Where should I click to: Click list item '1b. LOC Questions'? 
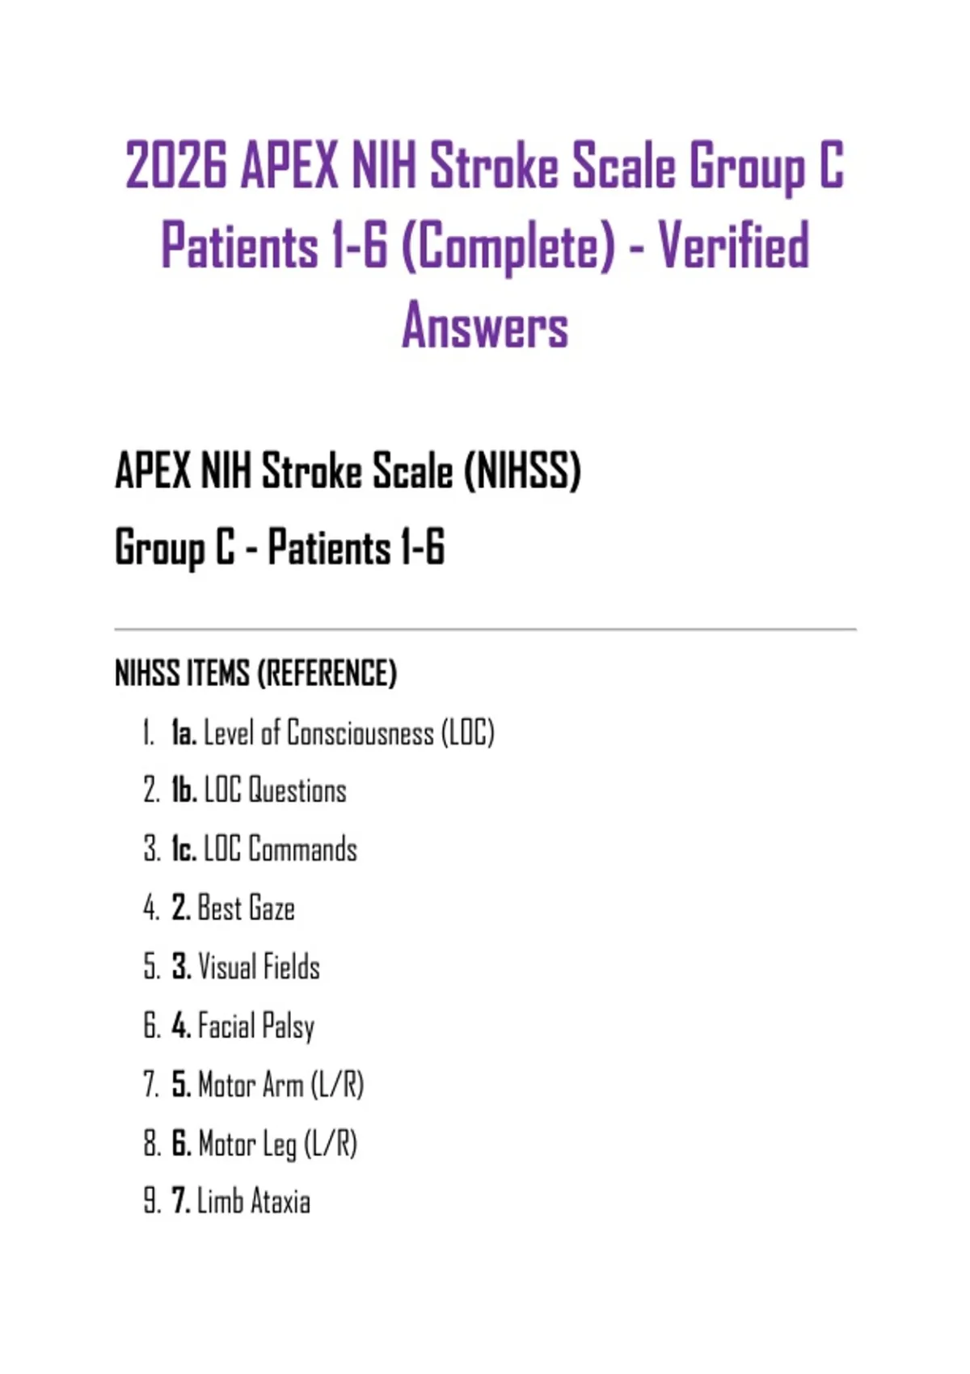tap(259, 790)
